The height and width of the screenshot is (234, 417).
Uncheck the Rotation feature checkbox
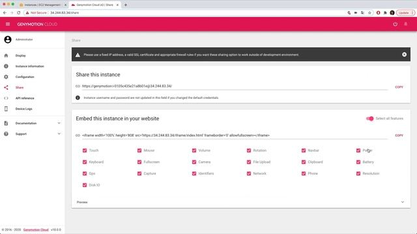tap(249, 150)
